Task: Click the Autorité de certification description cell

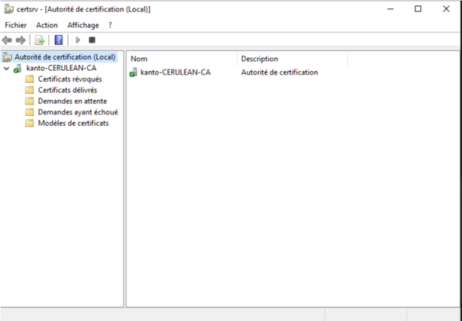Action: pos(279,72)
